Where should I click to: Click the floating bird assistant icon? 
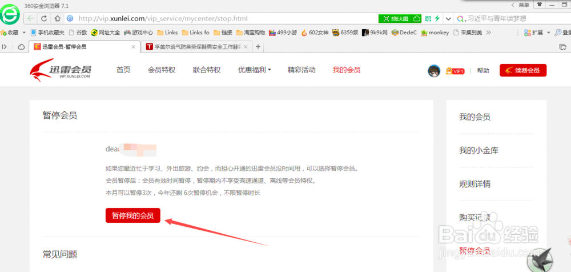point(540,259)
